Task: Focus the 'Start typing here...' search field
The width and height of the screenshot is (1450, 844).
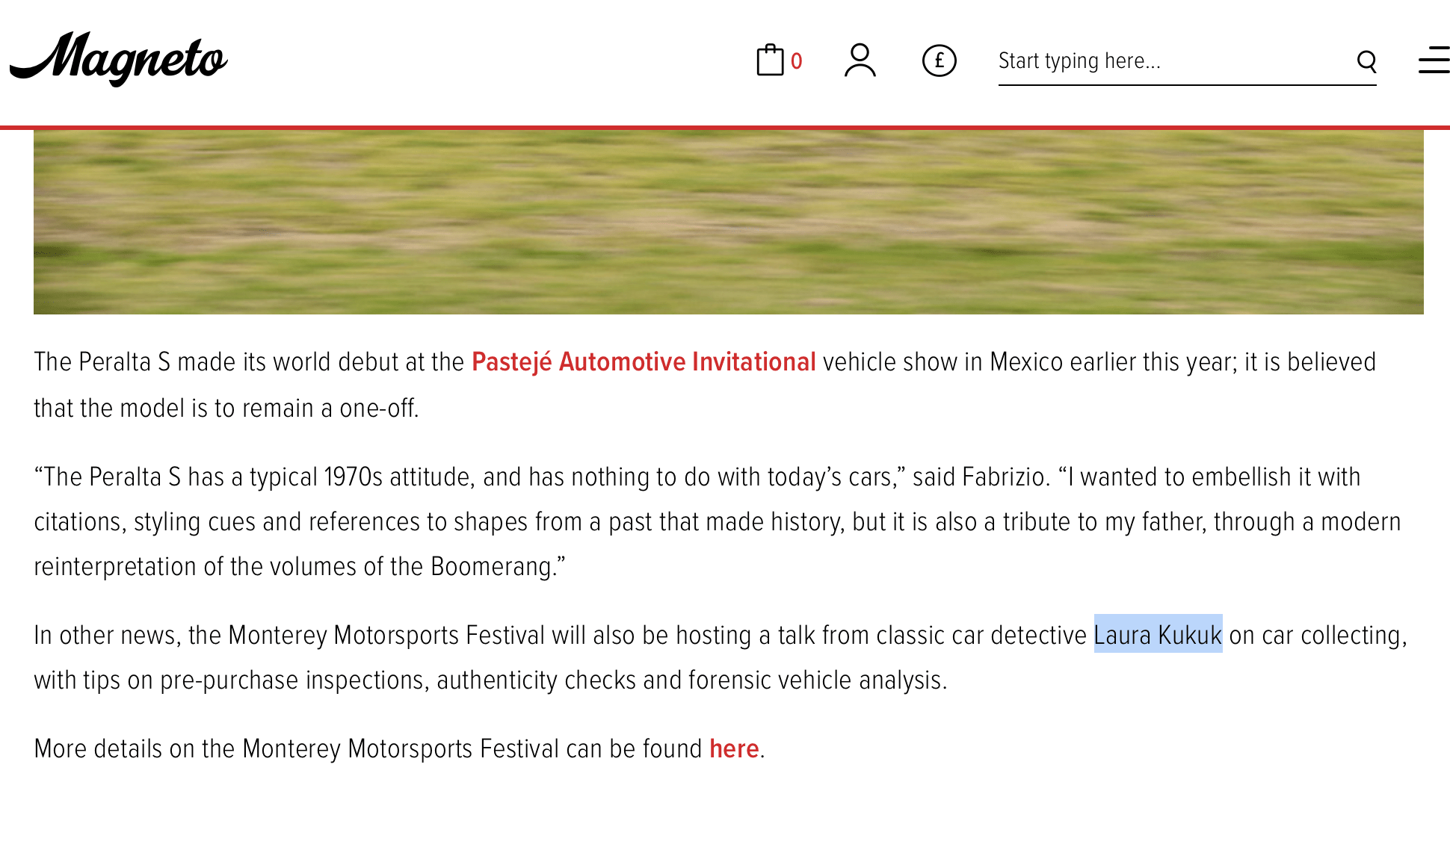Action: point(1173,61)
